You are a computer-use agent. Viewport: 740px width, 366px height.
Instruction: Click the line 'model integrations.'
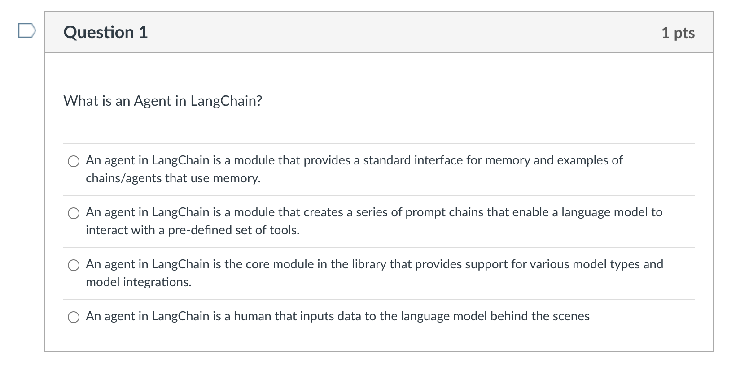[139, 282]
